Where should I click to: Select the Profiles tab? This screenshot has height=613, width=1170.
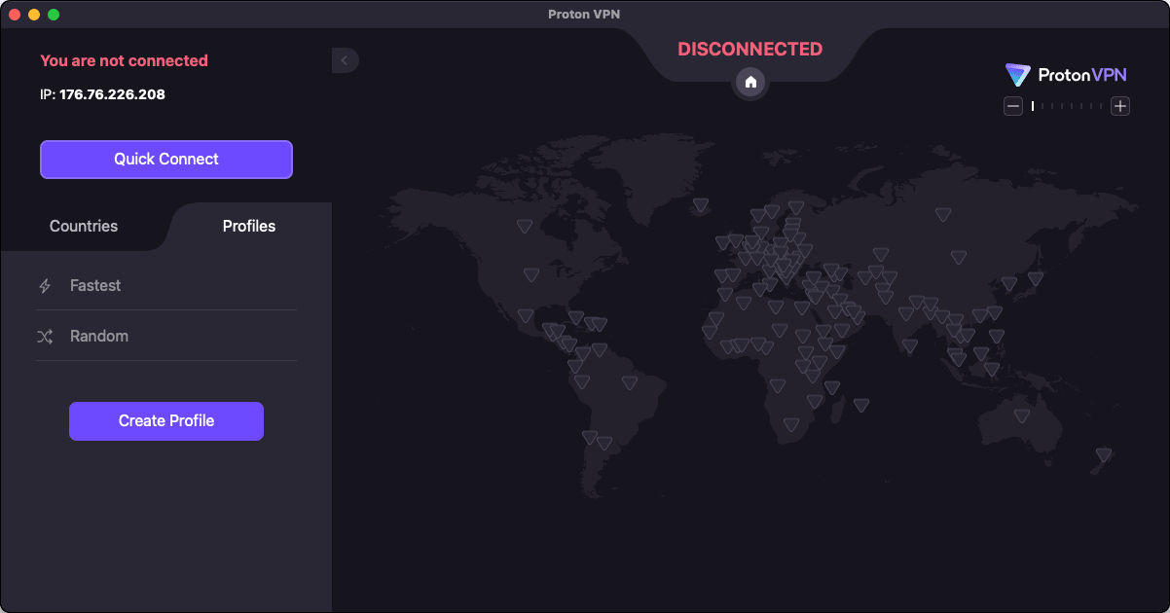(249, 226)
